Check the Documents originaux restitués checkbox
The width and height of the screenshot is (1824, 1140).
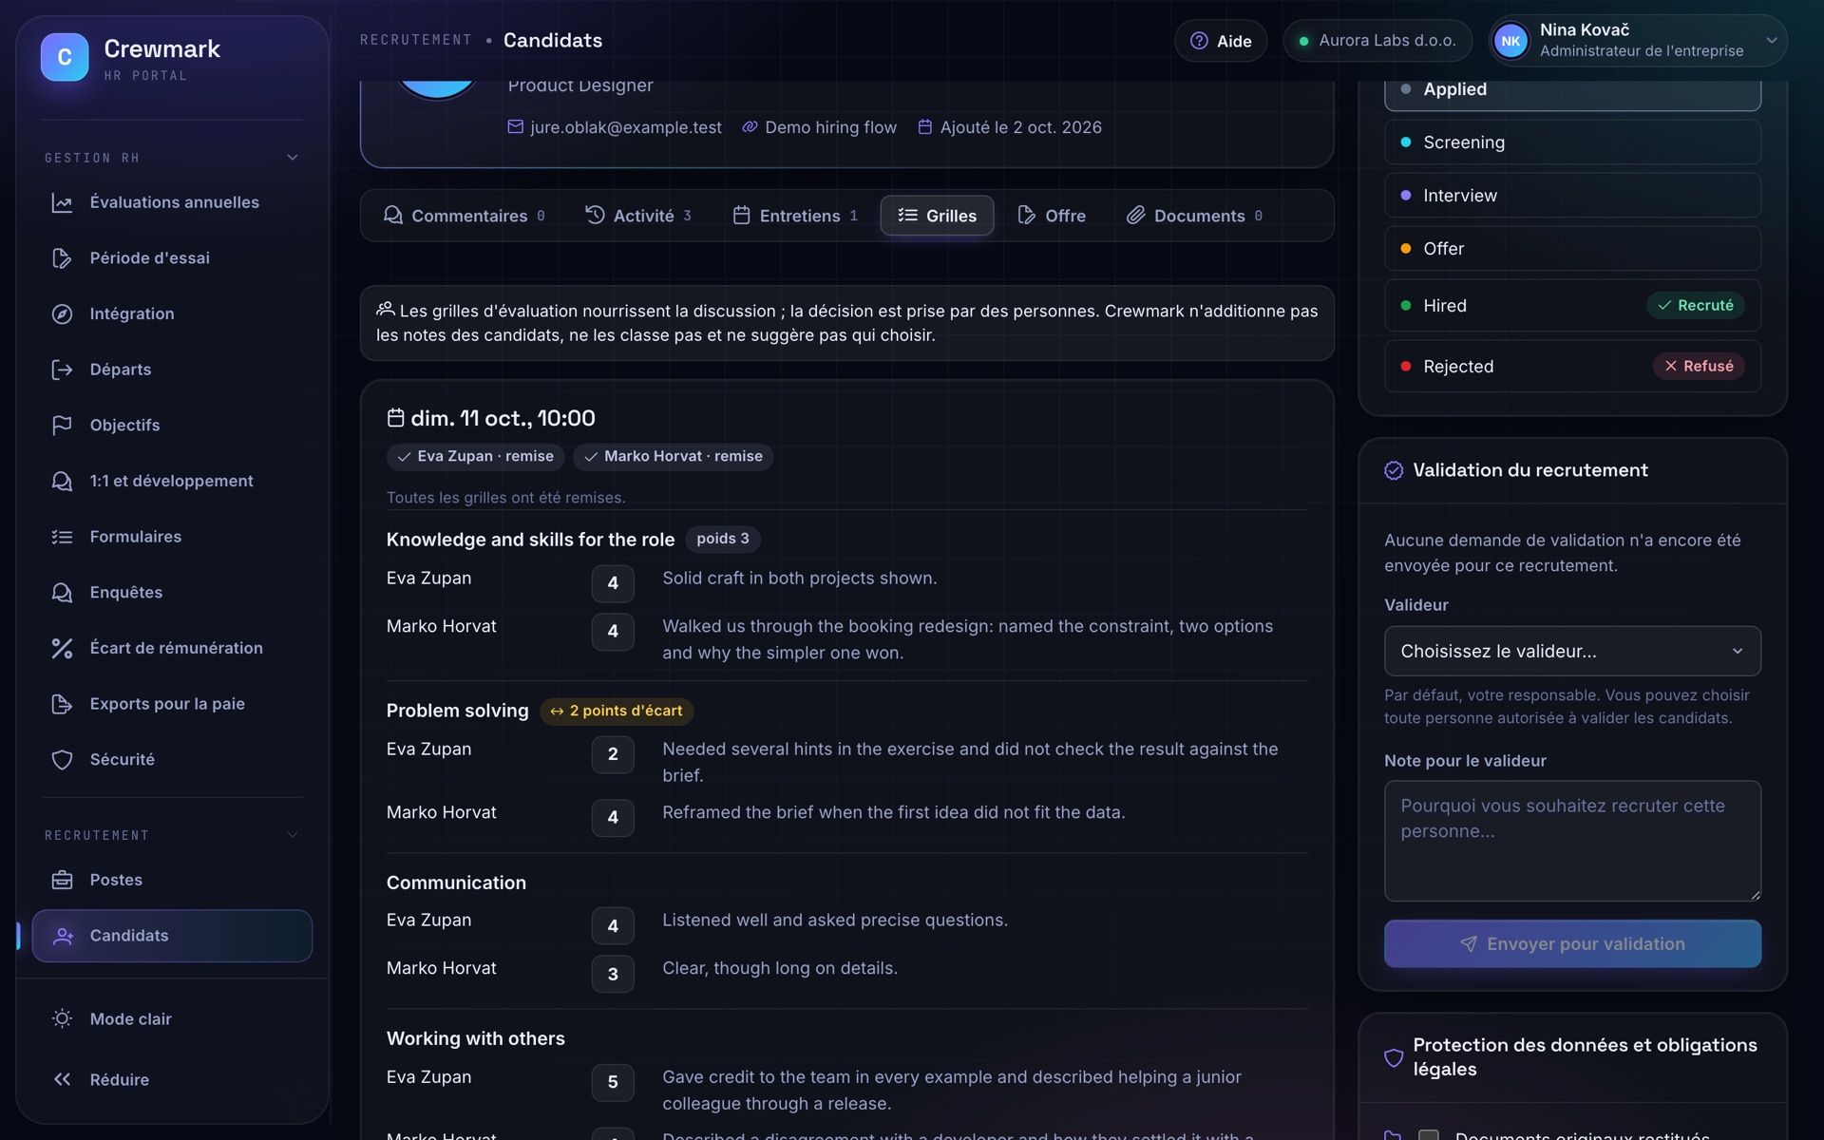pos(1428,1135)
